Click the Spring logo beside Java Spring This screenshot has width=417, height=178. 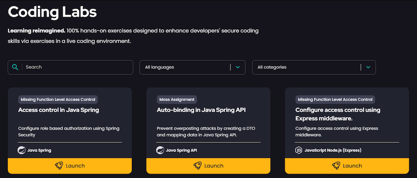click(x=22, y=150)
